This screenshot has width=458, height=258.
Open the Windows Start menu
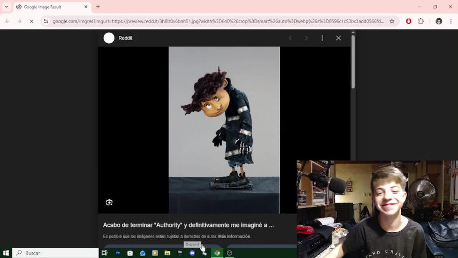[x=6, y=253]
